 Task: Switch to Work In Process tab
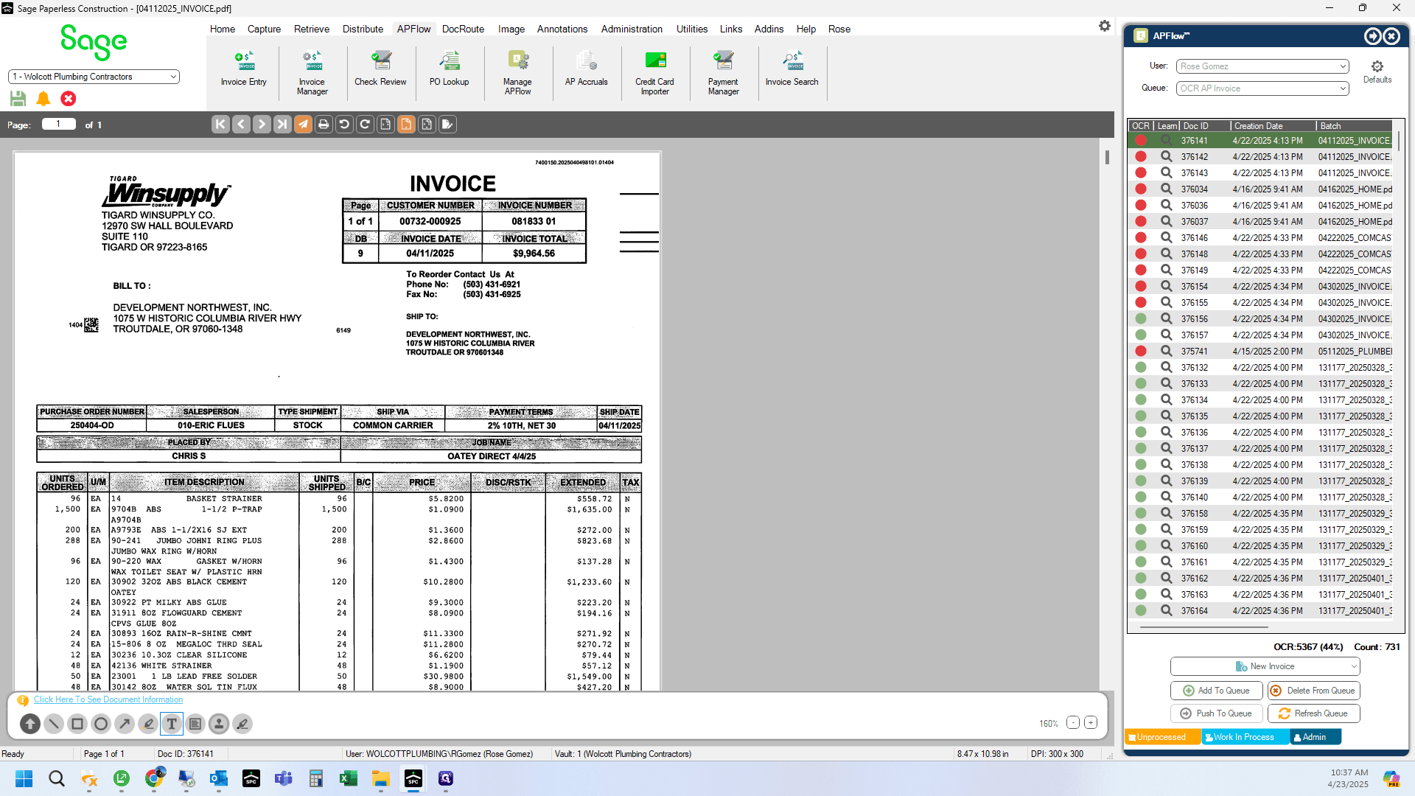coord(1245,737)
